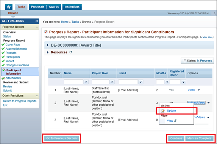Collapse the Other Functions sidebar group

coord(37,96)
